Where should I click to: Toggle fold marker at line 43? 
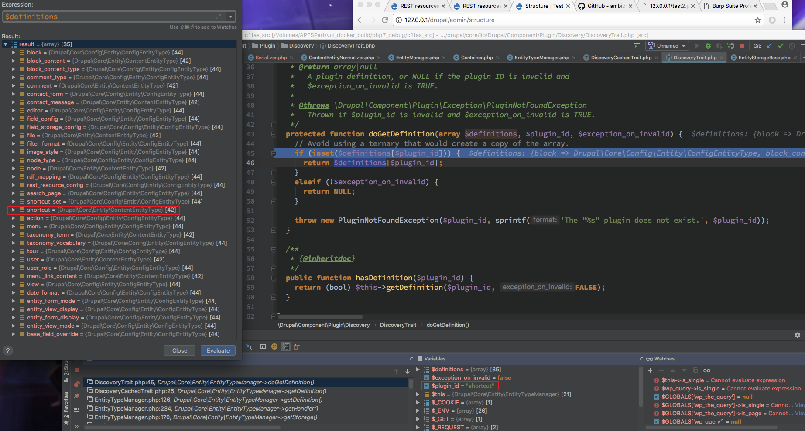coord(274,134)
